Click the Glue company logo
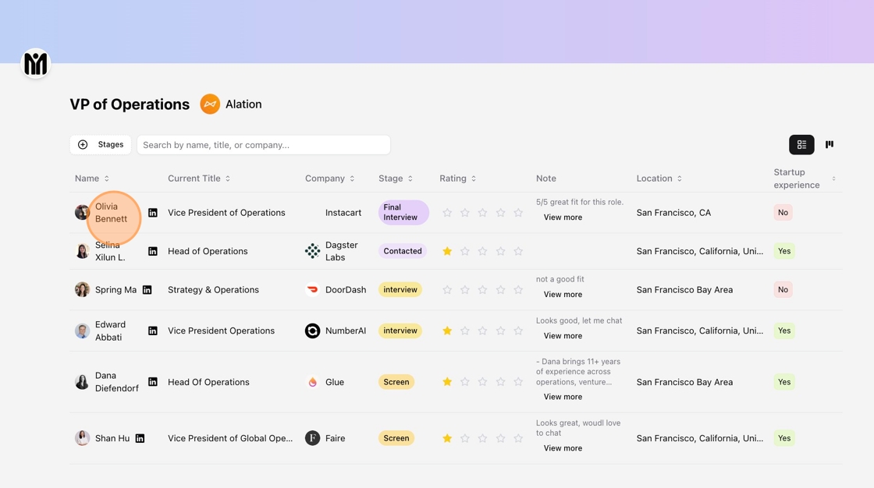Viewport: 874px width, 488px height. pyautogui.click(x=313, y=382)
